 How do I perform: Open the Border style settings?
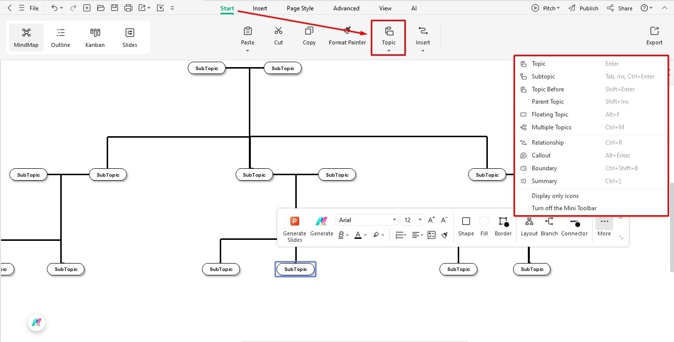coord(503,226)
